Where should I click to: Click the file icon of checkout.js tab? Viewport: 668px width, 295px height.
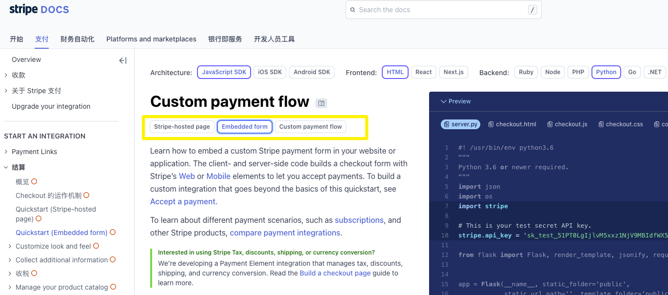pos(550,124)
